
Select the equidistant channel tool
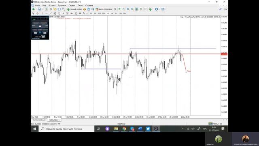coord(55,13)
